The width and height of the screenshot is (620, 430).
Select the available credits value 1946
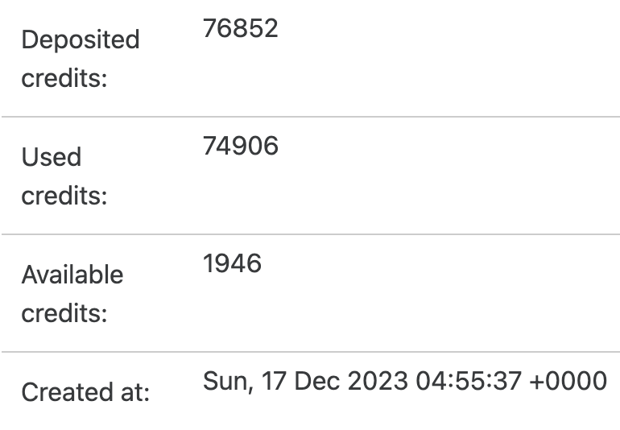coord(232,263)
